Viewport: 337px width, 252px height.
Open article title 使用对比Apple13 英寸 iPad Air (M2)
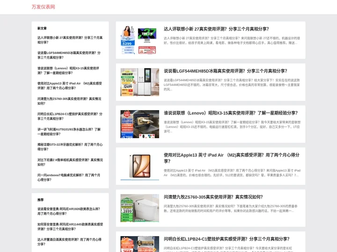(x=232, y=158)
